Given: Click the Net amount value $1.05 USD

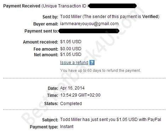Looking at the screenshot, I should pos(71,54).
